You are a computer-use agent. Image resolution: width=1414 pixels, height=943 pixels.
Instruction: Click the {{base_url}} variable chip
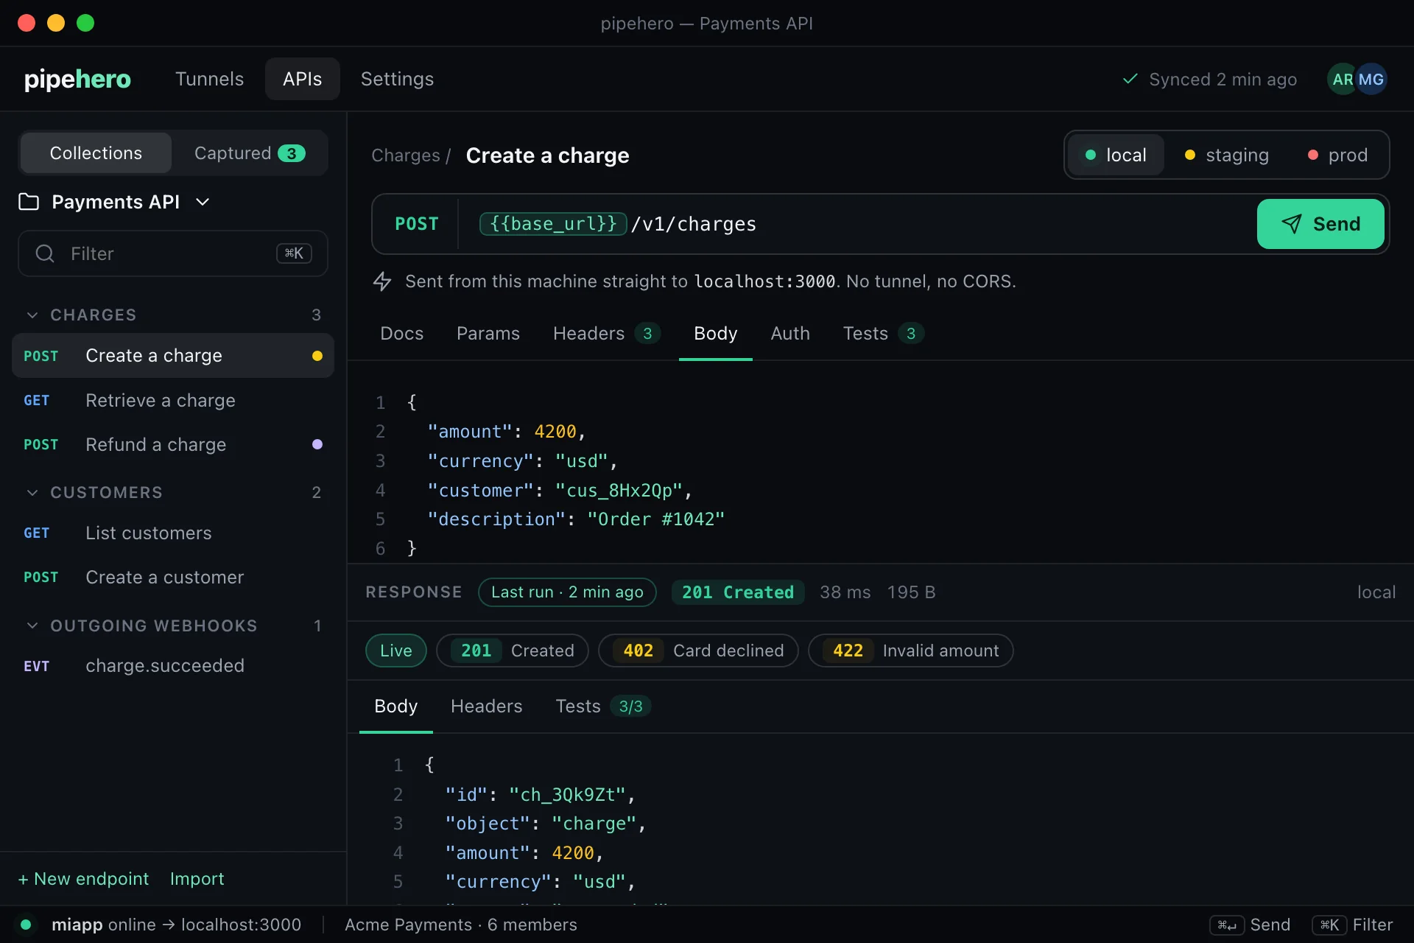tap(553, 224)
